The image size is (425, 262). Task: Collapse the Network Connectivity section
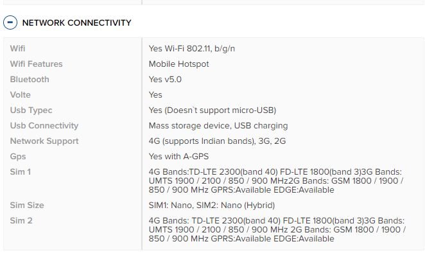[10, 22]
